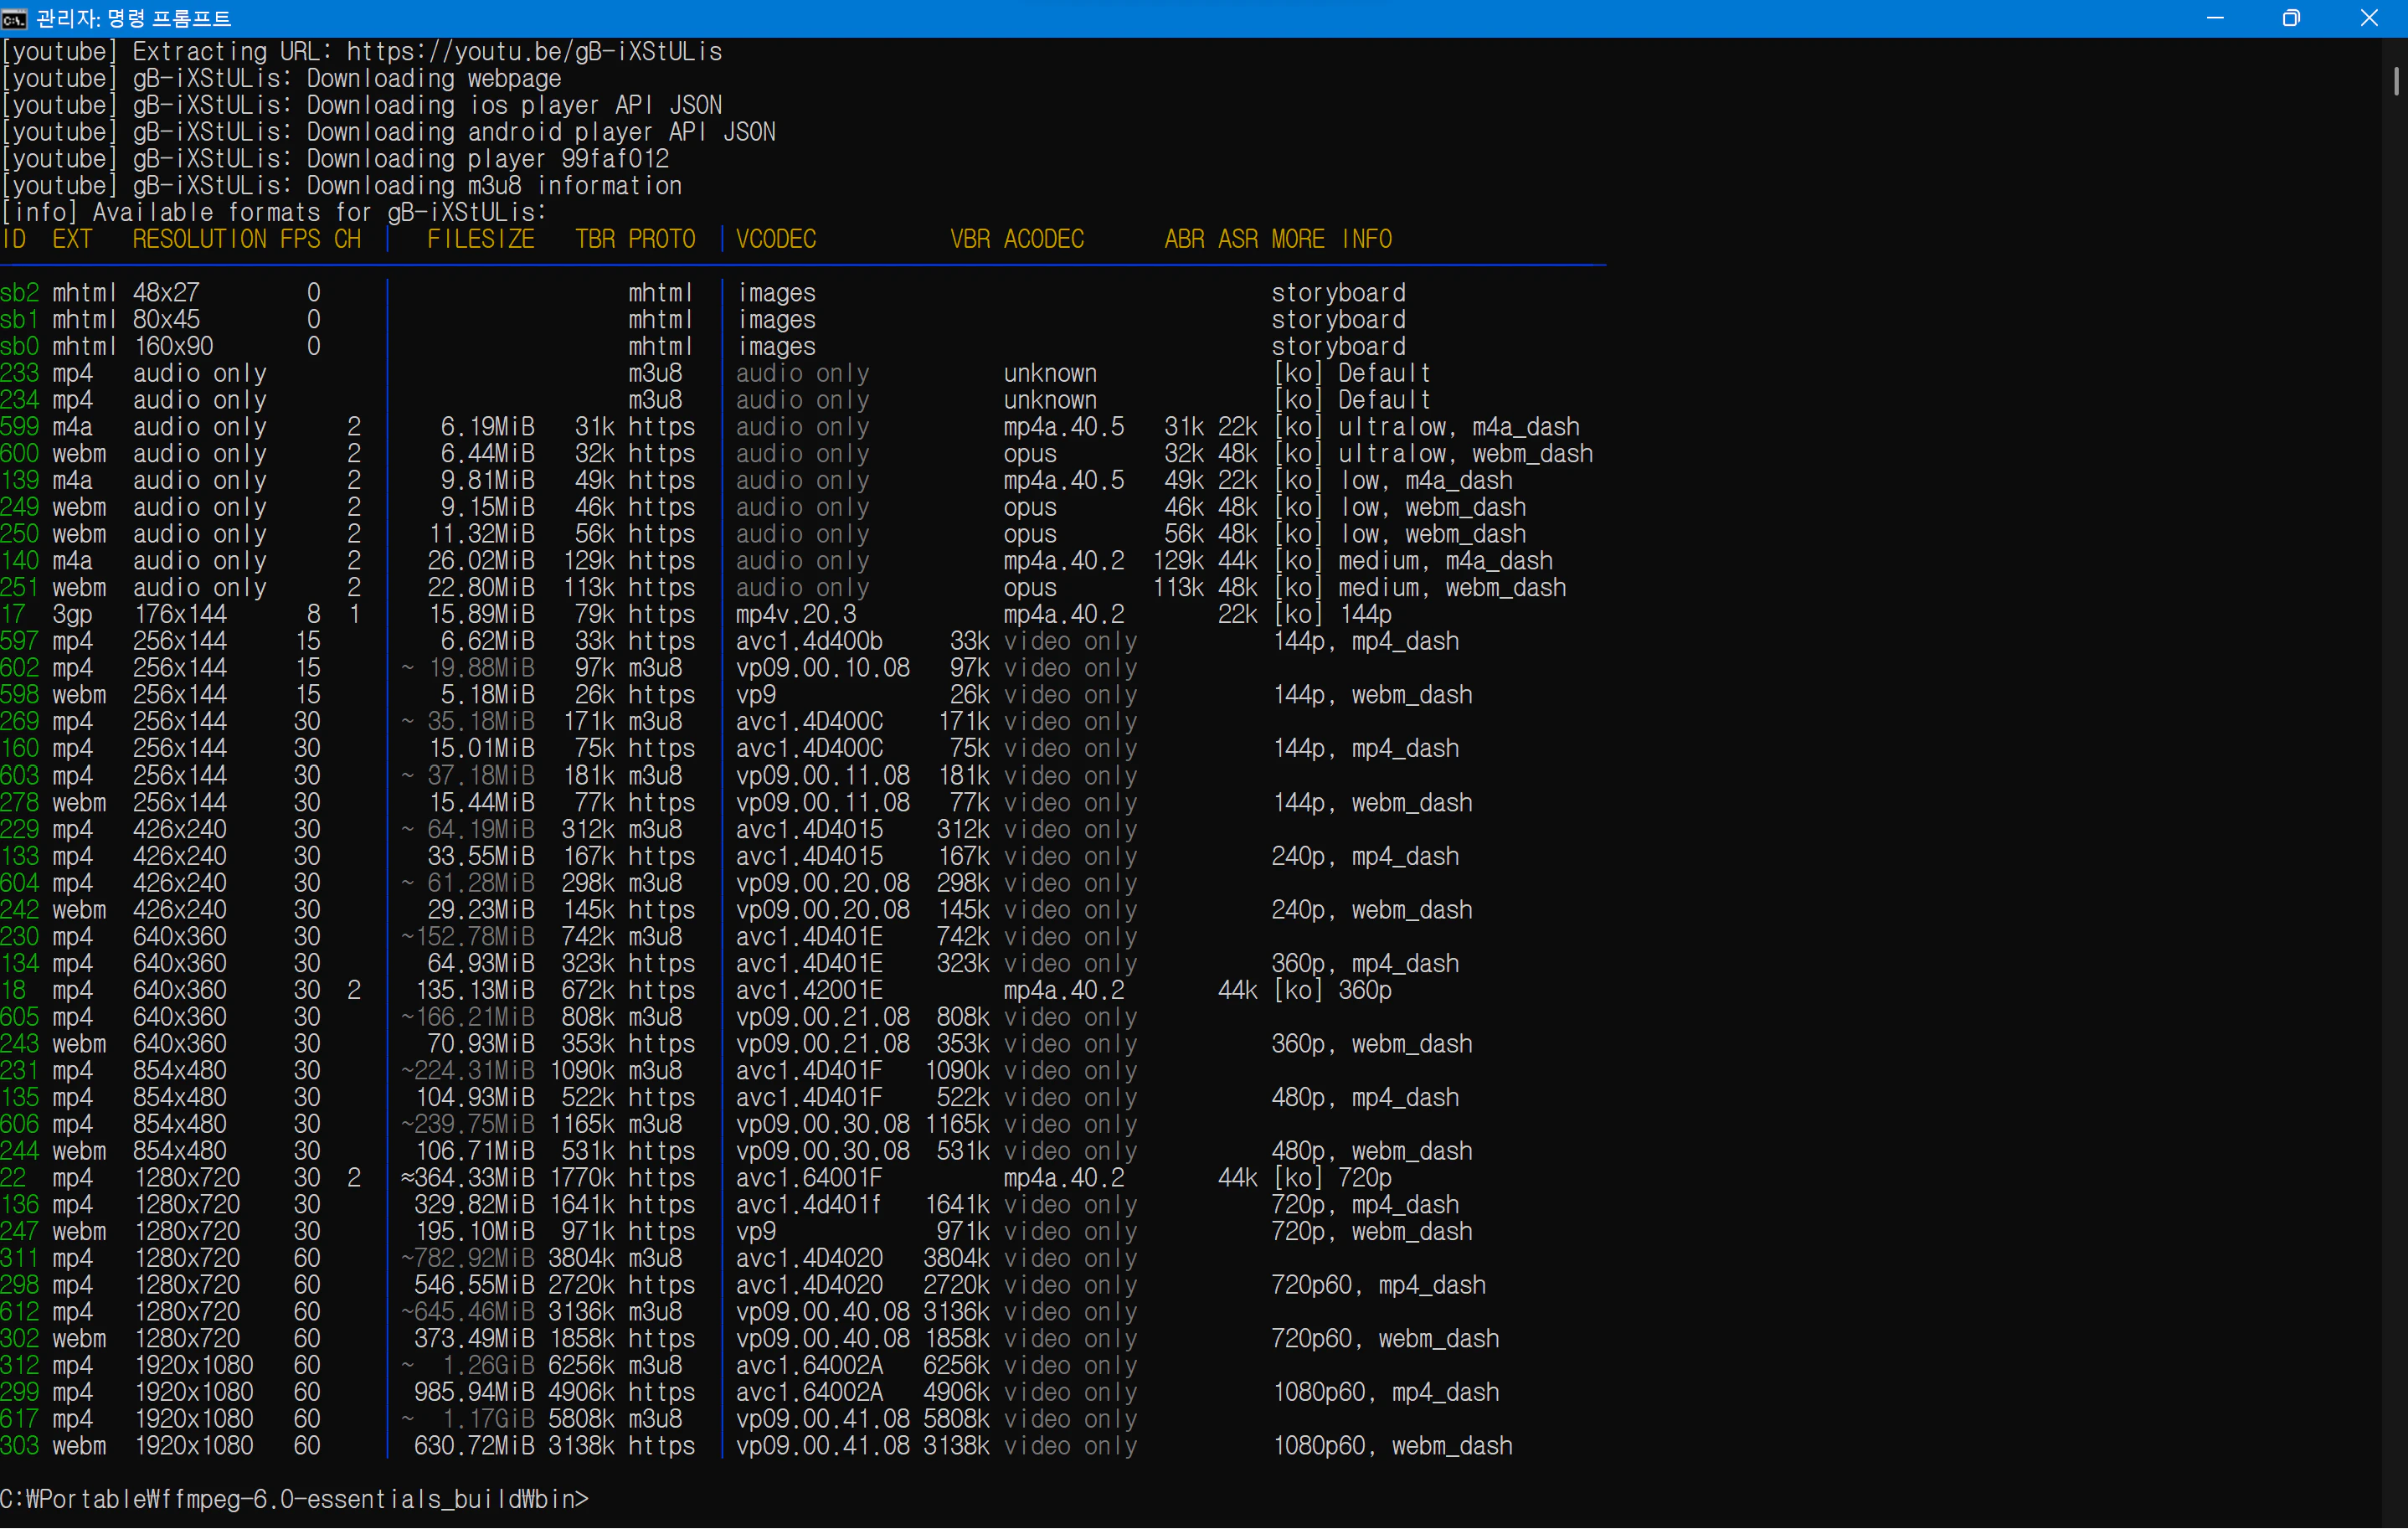
Task: Restore down the command prompt window
Action: (x=2291, y=18)
